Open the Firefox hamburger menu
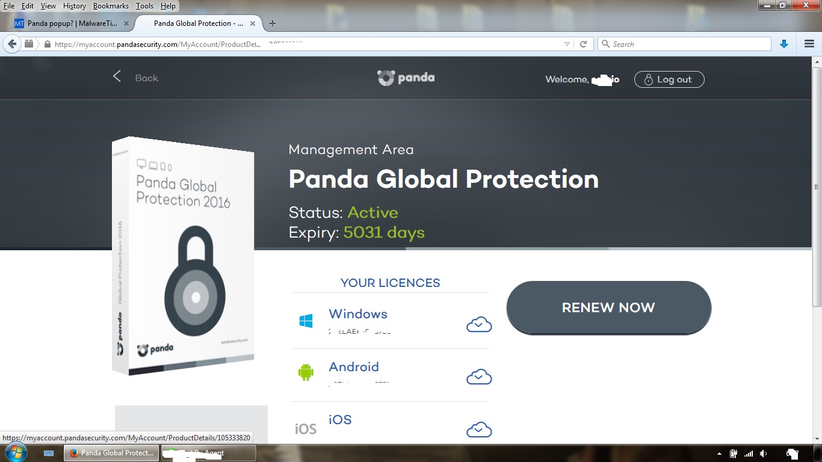The image size is (822, 462). point(809,44)
